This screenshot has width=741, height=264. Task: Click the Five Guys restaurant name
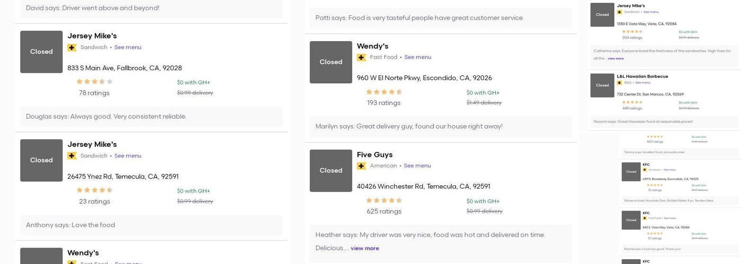(375, 155)
